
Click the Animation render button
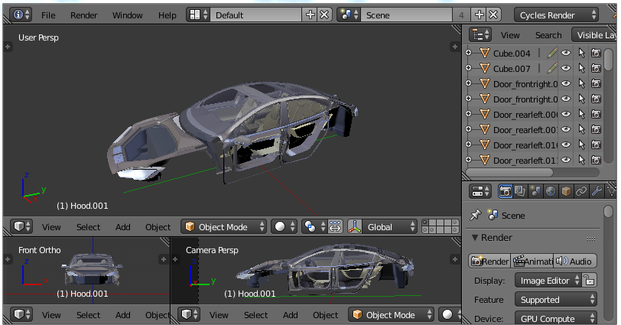click(532, 262)
